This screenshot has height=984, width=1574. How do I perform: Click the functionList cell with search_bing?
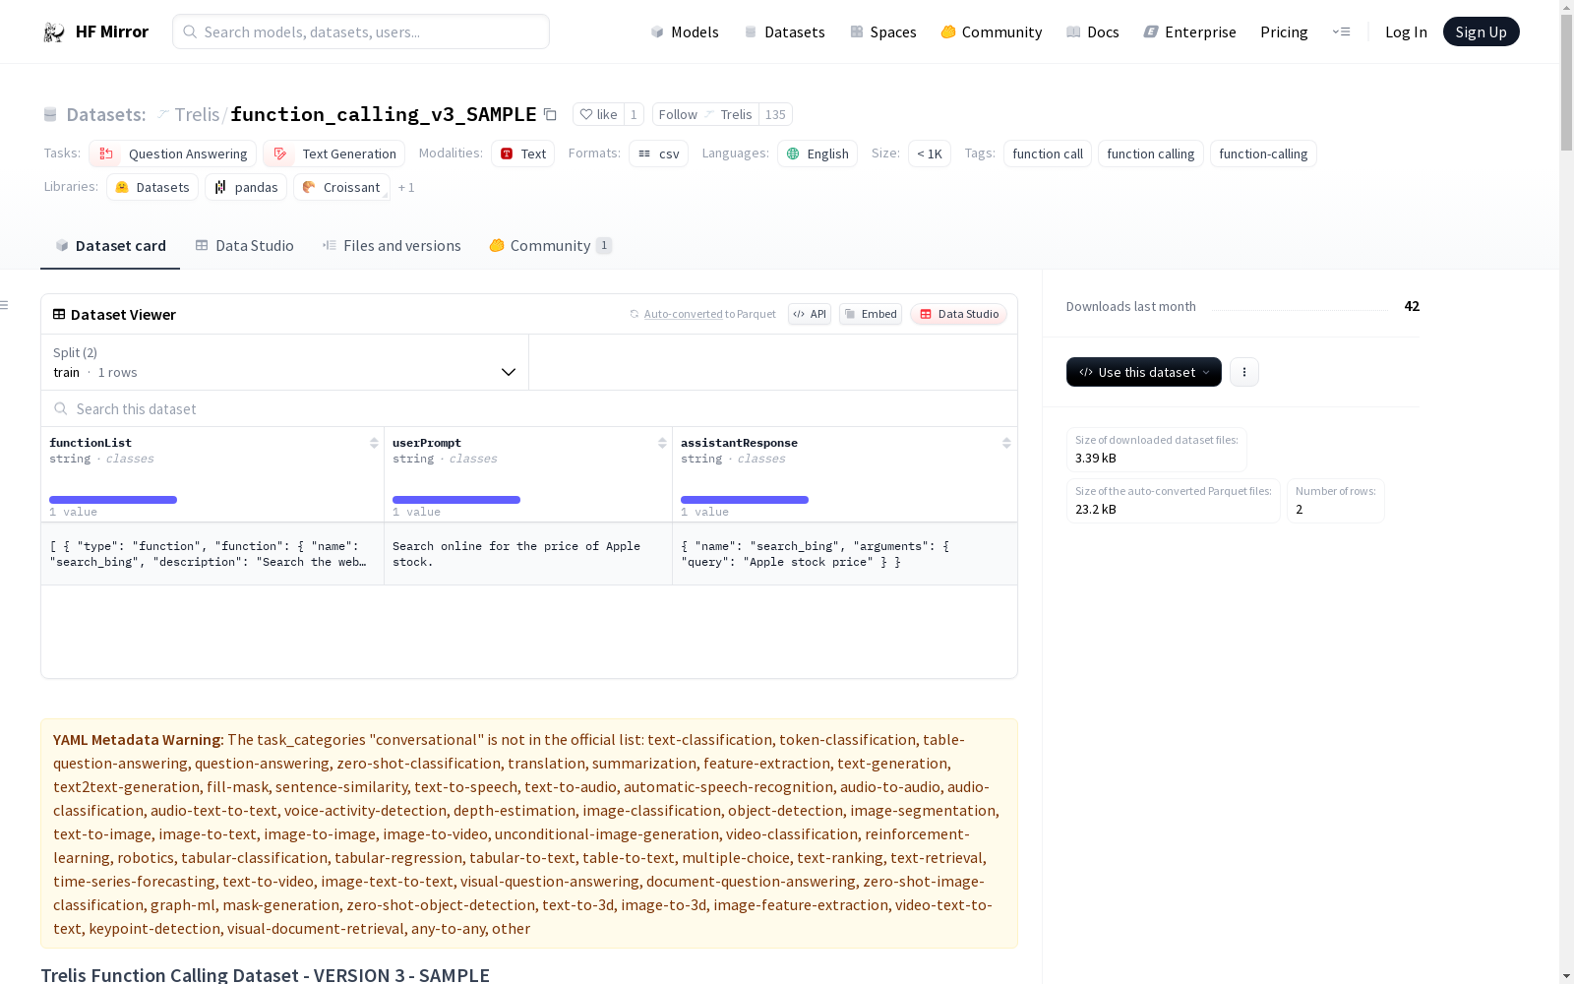[212, 554]
